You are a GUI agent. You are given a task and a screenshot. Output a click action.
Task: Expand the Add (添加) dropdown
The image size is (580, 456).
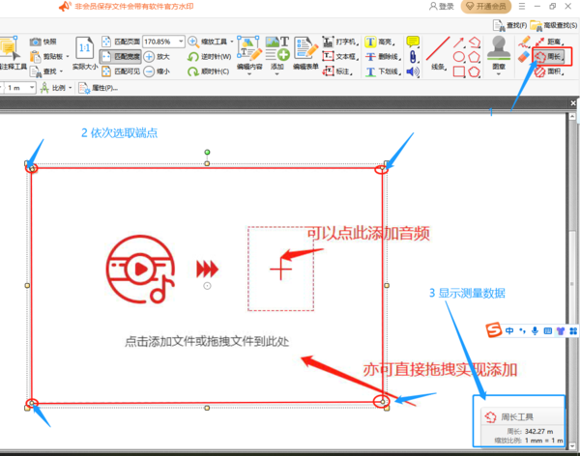277,74
